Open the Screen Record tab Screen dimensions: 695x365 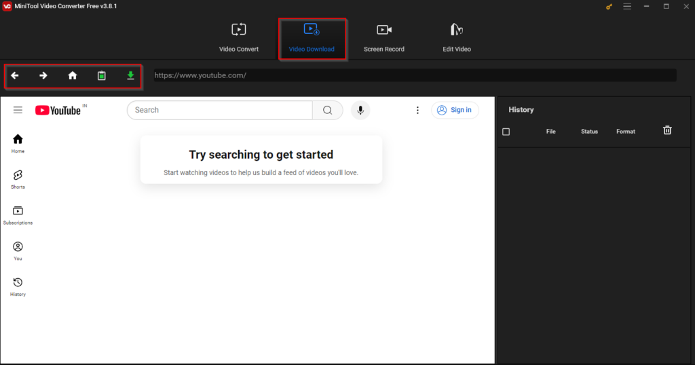click(x=384, y=38)
